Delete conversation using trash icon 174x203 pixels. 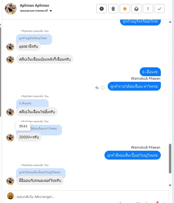(113, 9)
